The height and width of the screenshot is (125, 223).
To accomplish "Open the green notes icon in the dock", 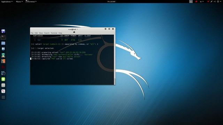I will pyautogui.click(x=3, y=79).
